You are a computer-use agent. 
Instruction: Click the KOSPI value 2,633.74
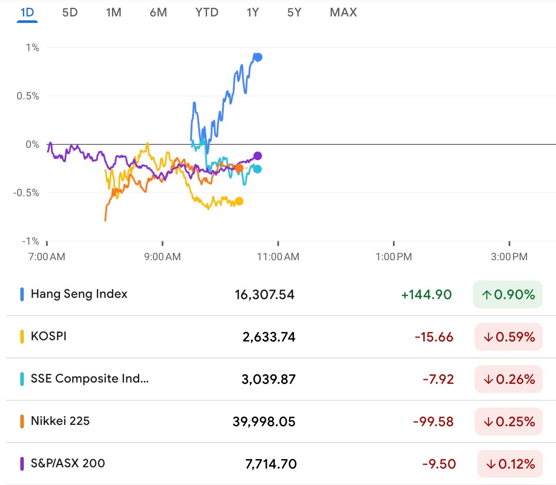point(269,337)
